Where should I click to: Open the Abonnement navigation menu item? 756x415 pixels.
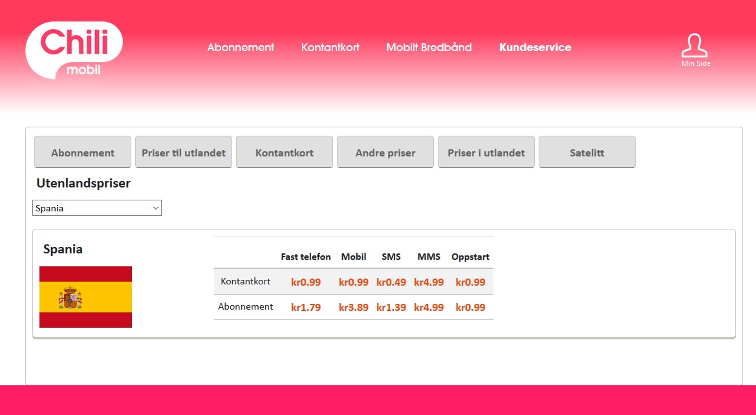(x=241, y=47)
